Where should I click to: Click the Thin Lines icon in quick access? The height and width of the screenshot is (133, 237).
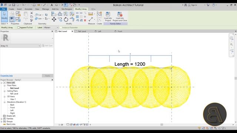66,5
